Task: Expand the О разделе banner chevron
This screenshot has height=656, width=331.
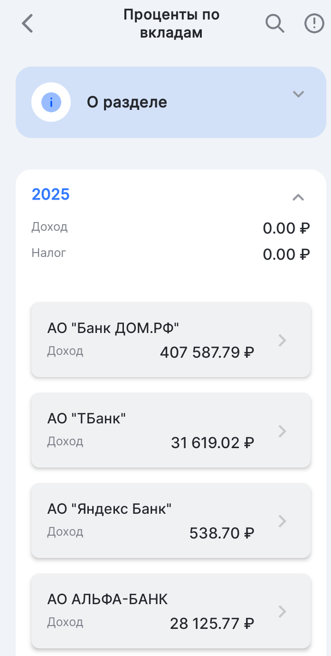Action: click(298, 94)
